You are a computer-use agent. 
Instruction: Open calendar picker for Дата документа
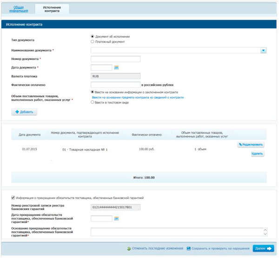point(117,67)
